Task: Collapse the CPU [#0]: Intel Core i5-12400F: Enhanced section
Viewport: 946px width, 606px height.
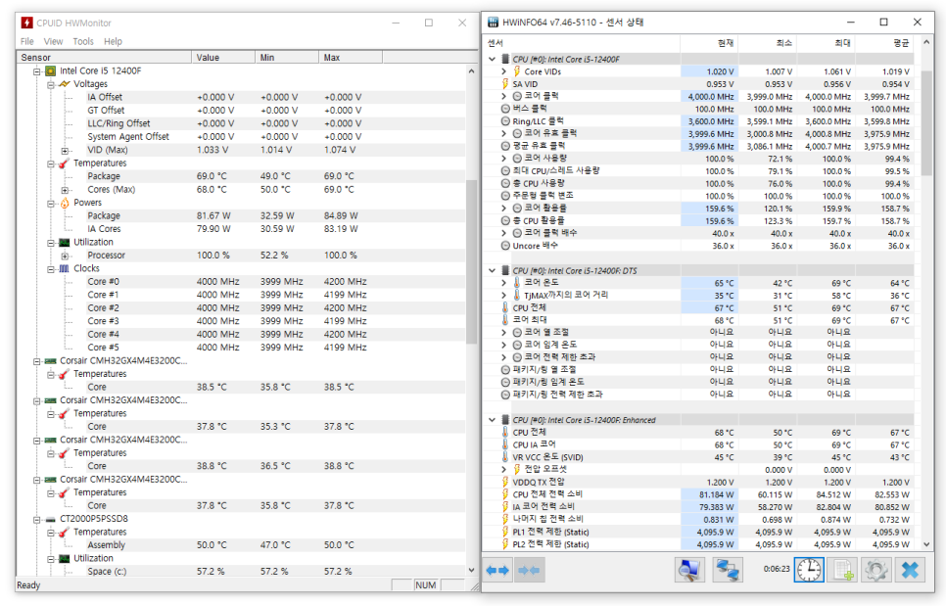Action: pyautogui.click(x=492, y=420)
